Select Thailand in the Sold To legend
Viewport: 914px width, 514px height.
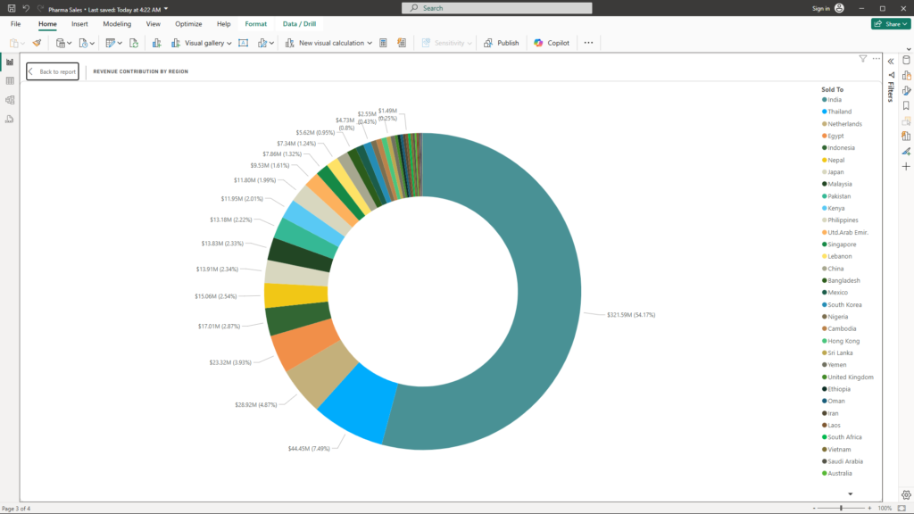839,112
